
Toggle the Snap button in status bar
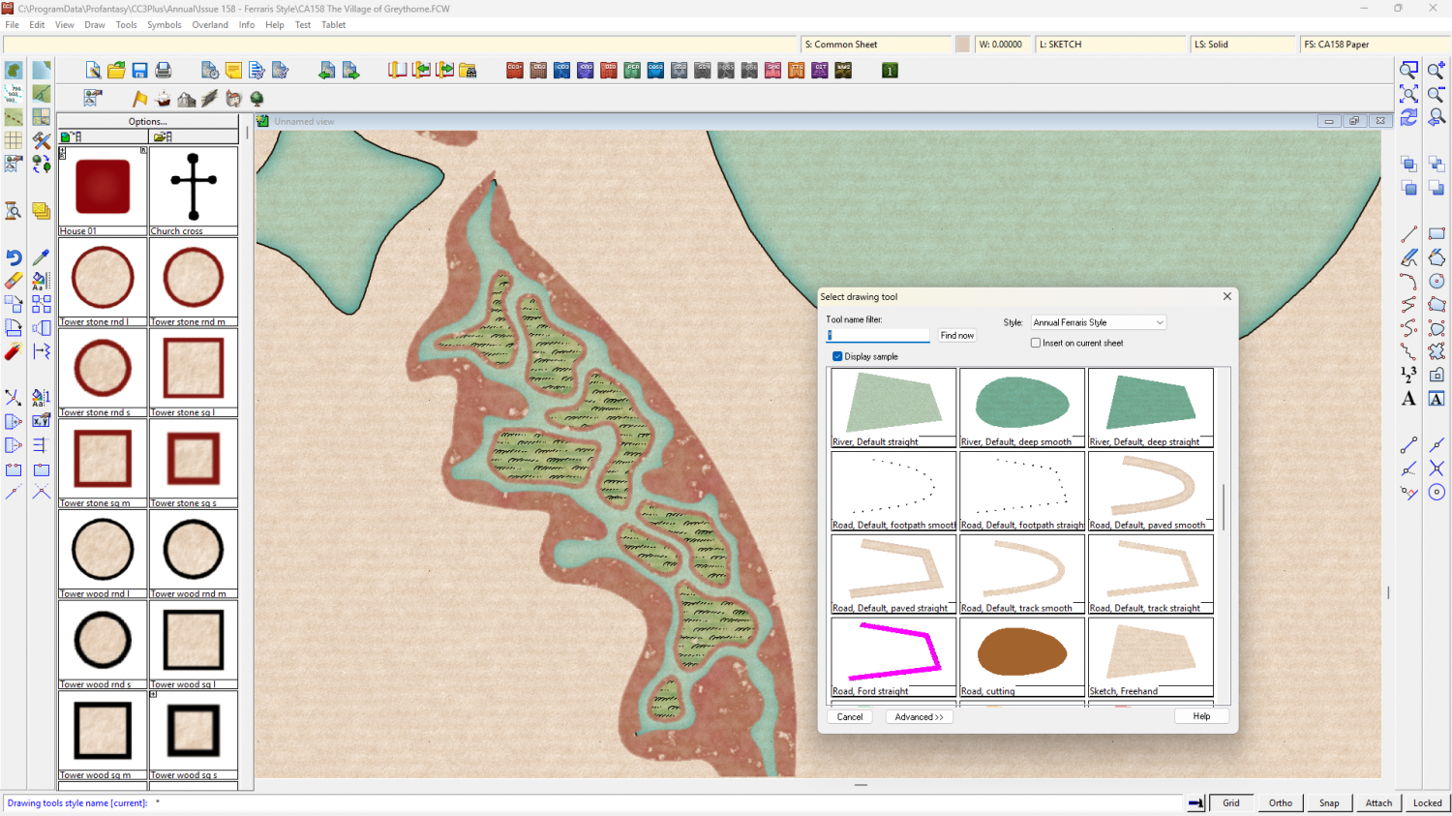(1329, 802)
